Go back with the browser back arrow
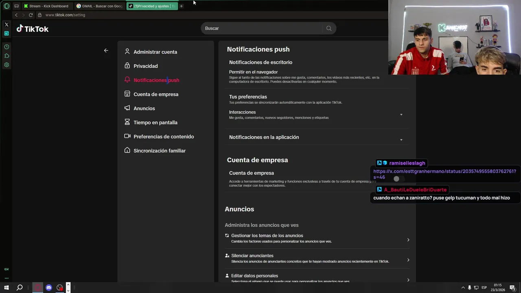The image size is (521, 293). pyautogui.click(x=16, y=15)
